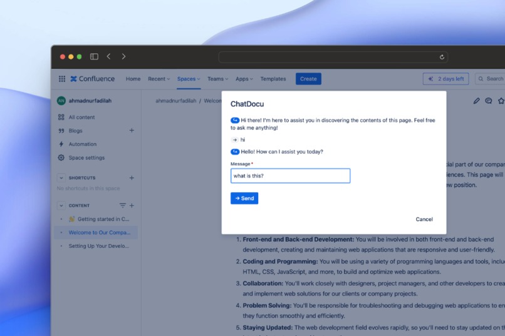Add a shortcut with plus icon

click(132, 178)
